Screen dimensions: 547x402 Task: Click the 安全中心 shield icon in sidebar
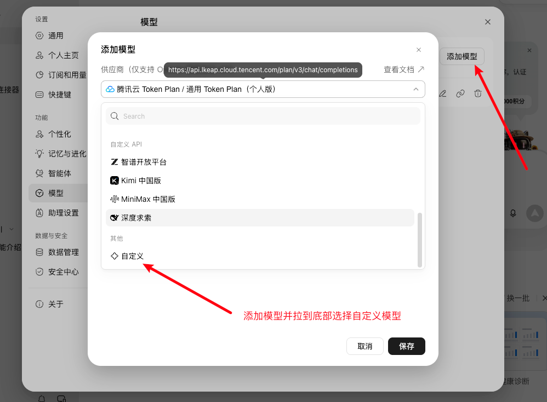click(x=39, y=272)
